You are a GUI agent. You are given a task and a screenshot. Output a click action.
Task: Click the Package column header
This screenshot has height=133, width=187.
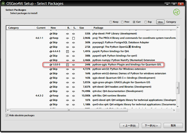coord(134,28)
